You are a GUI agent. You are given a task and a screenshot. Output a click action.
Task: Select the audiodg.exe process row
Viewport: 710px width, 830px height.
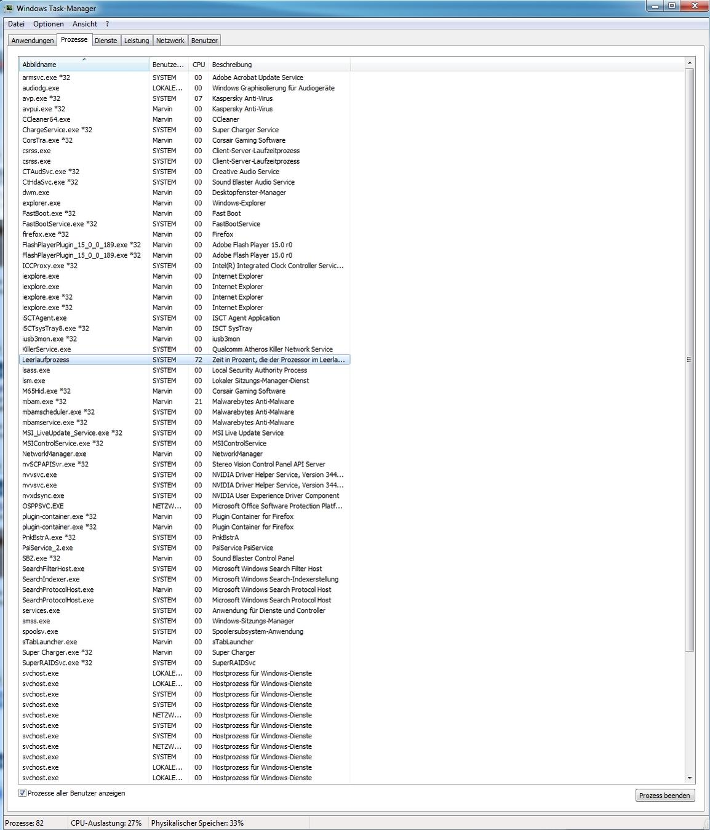point(185,88)
